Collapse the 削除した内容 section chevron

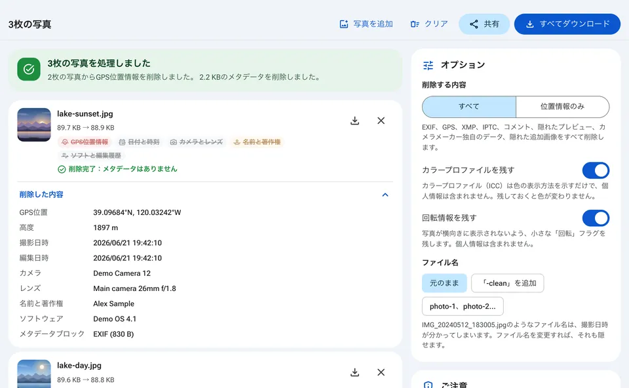(x=385, y=195)
